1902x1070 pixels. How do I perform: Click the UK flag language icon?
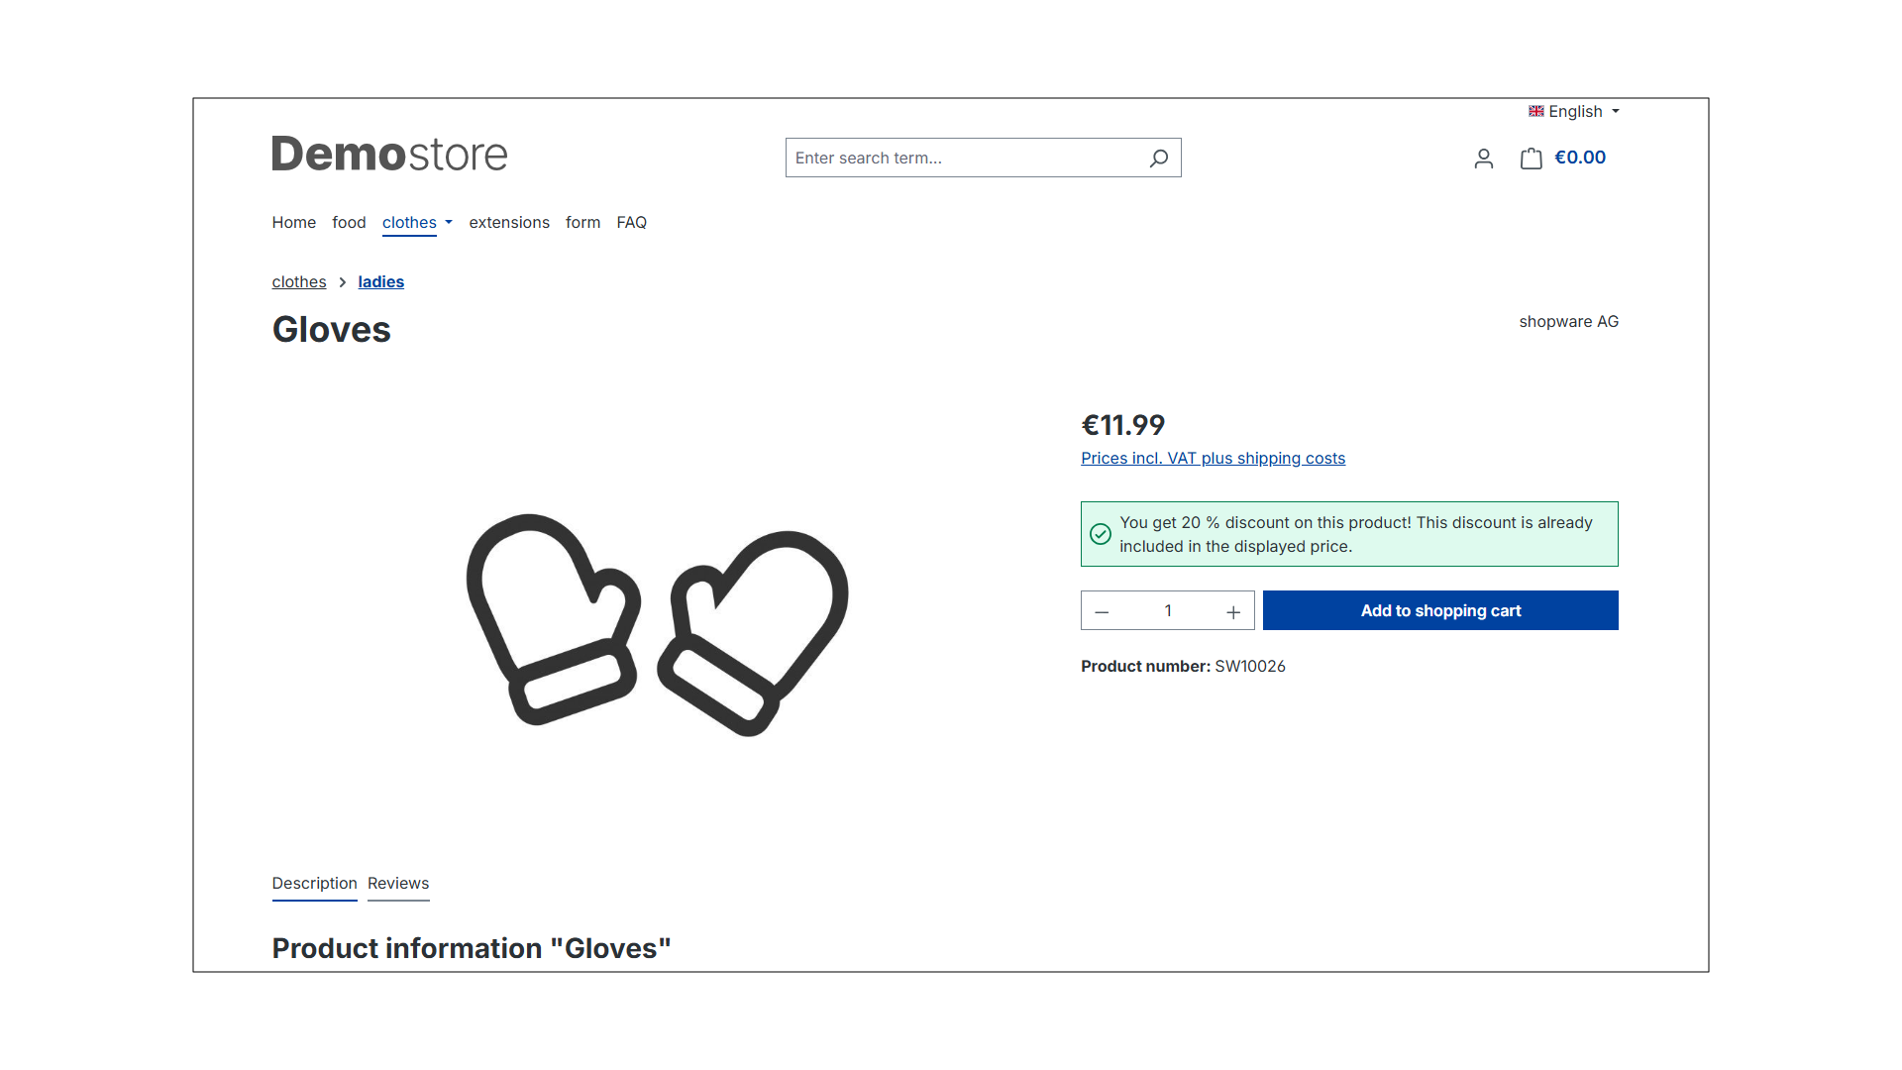coord(1536,111)
